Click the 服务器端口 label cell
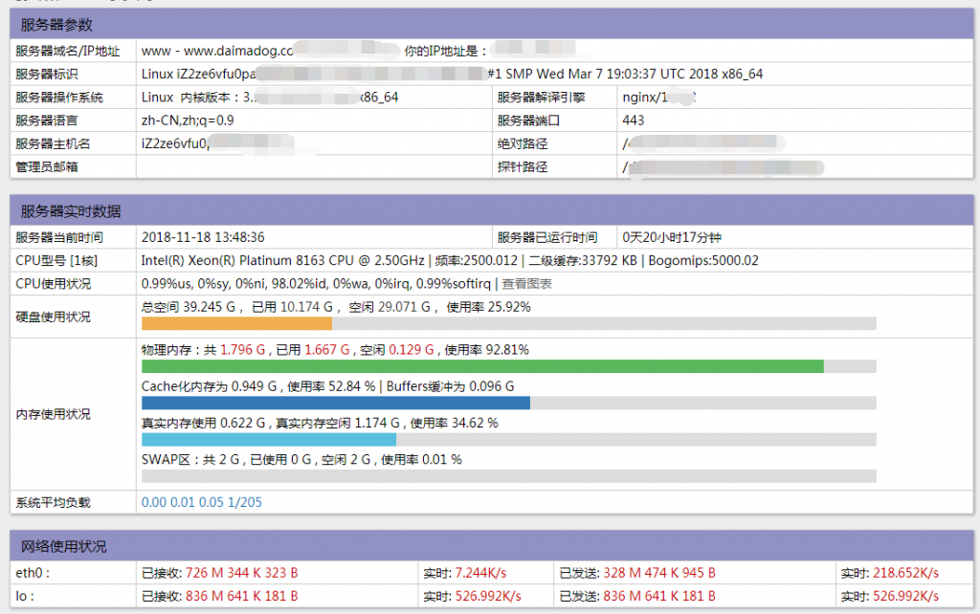This screenshot has width=980, height=614. [554, 120]
